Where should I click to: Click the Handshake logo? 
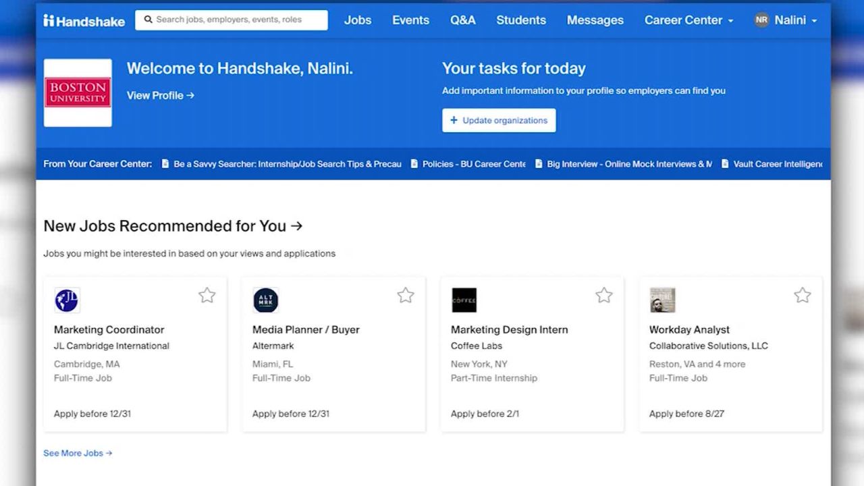pos(84,21)
